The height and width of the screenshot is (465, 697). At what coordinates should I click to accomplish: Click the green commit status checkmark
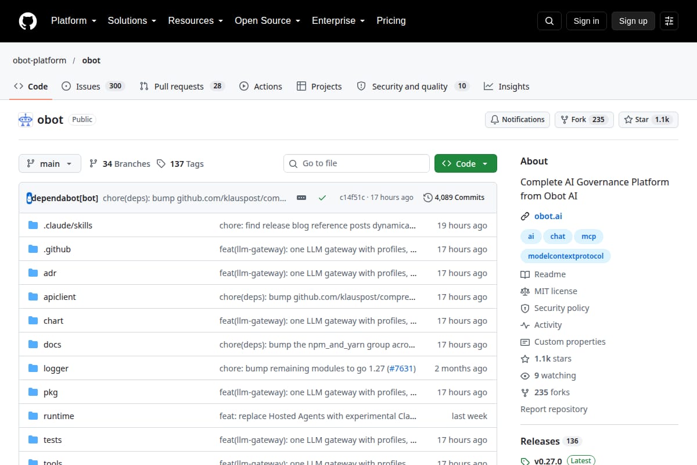[322, 198]
